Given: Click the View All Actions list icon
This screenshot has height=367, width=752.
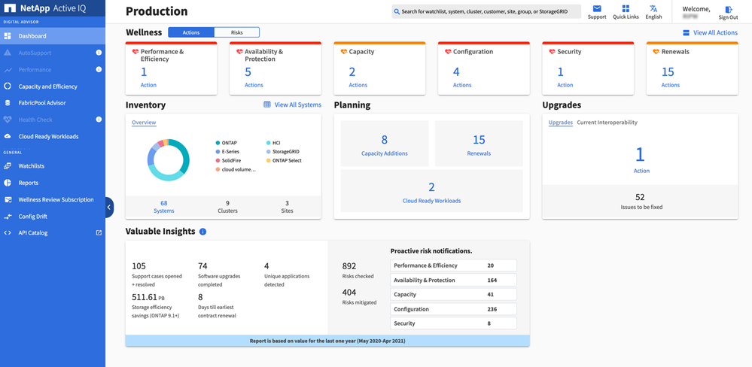Looking at the screenshot, I should coord(686,32).
